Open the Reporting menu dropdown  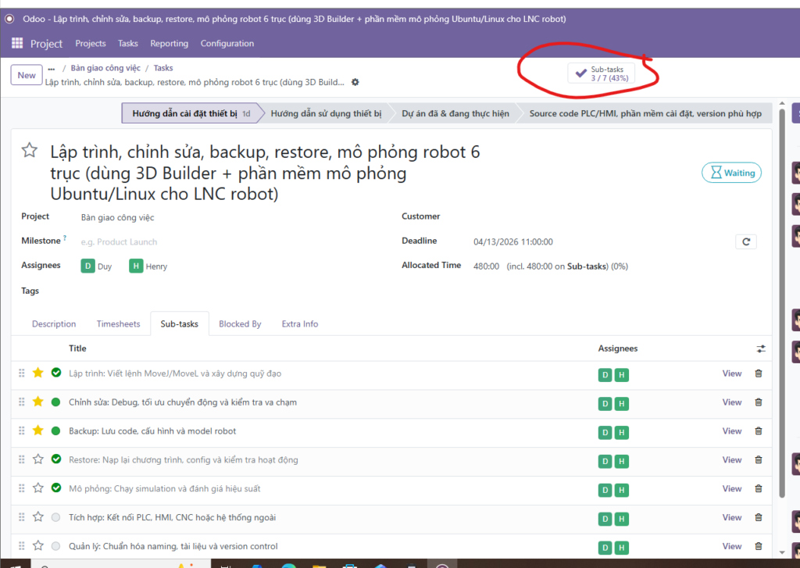169,44
